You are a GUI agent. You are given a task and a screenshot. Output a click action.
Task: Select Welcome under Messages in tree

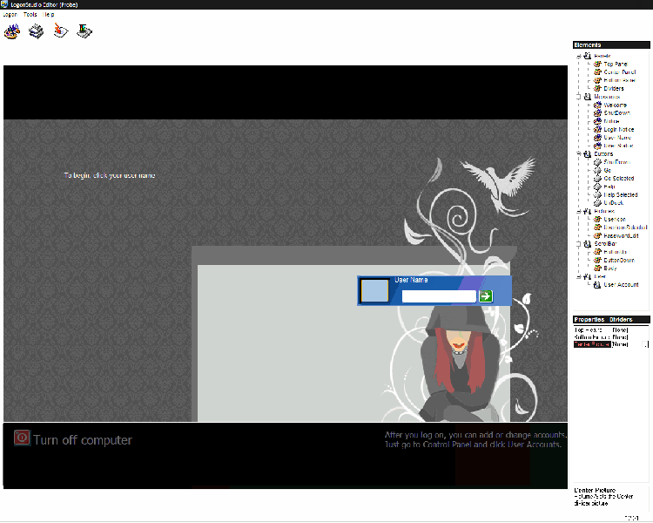point(615,105)
